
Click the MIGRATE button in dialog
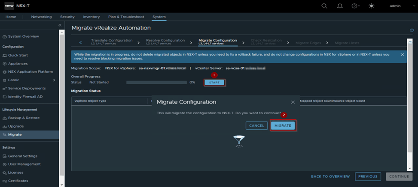point(283,125)
